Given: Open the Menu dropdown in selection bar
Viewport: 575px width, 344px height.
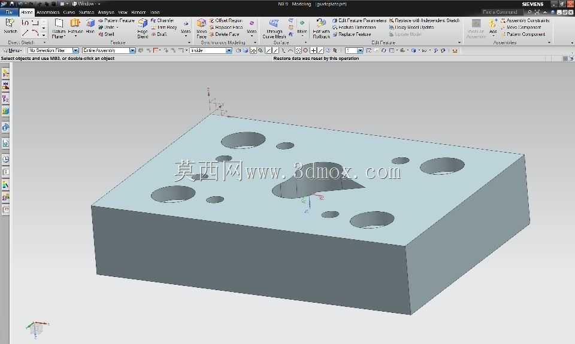Looking at the screenshot, I should (x=13, y=51).
